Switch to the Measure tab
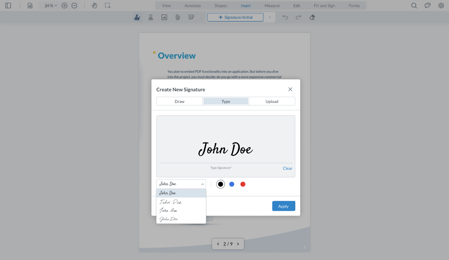This screenshot has width=449, height=260. [x=272, y=6]
